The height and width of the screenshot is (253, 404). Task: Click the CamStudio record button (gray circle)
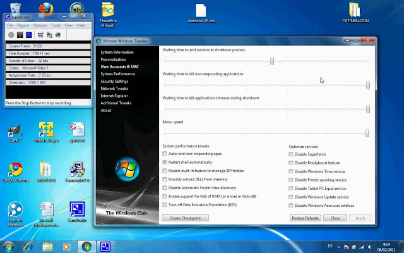point(11,35)
